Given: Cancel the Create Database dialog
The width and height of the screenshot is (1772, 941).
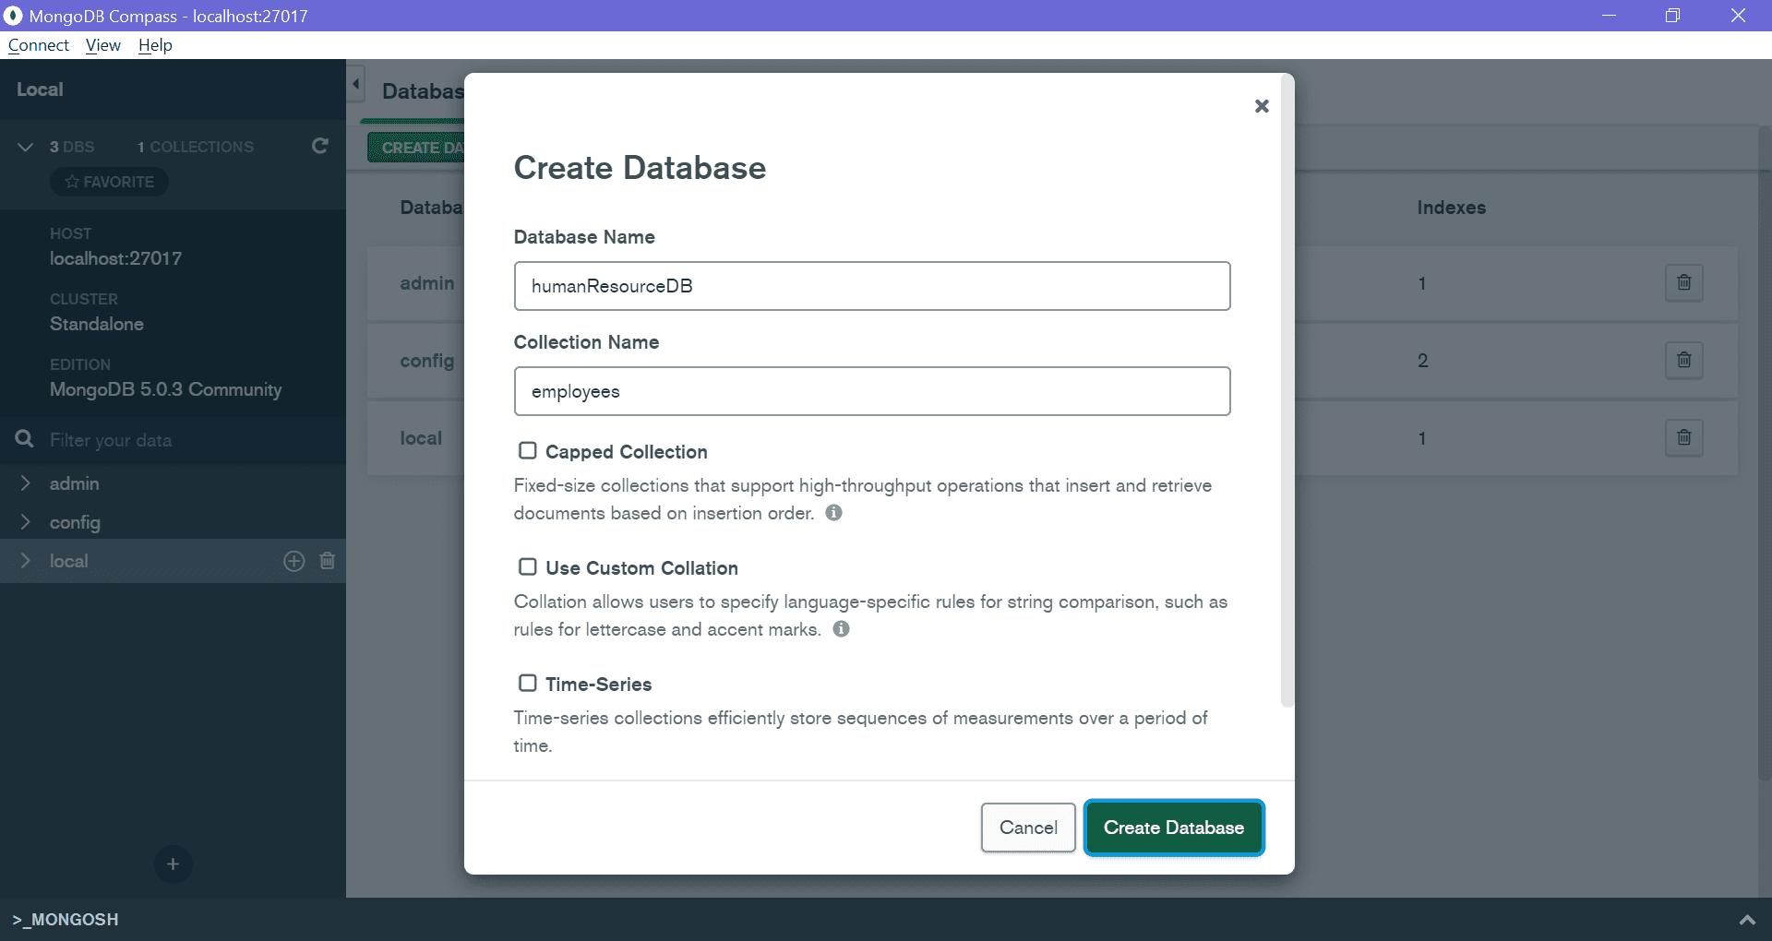Looking at the screenshot, I should tap(1027, 828).
